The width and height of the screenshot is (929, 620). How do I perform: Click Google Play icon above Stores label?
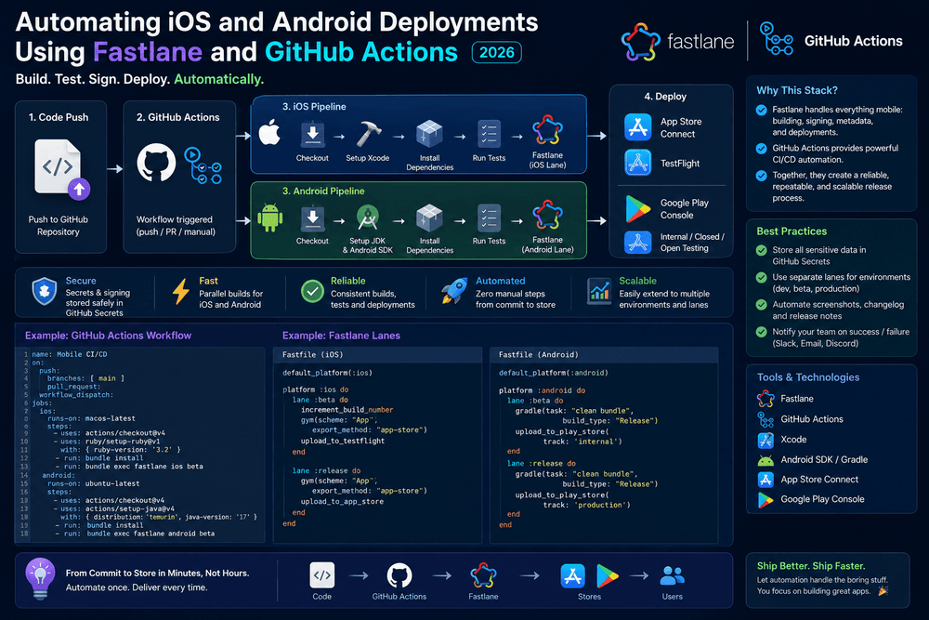pos(608,576)
